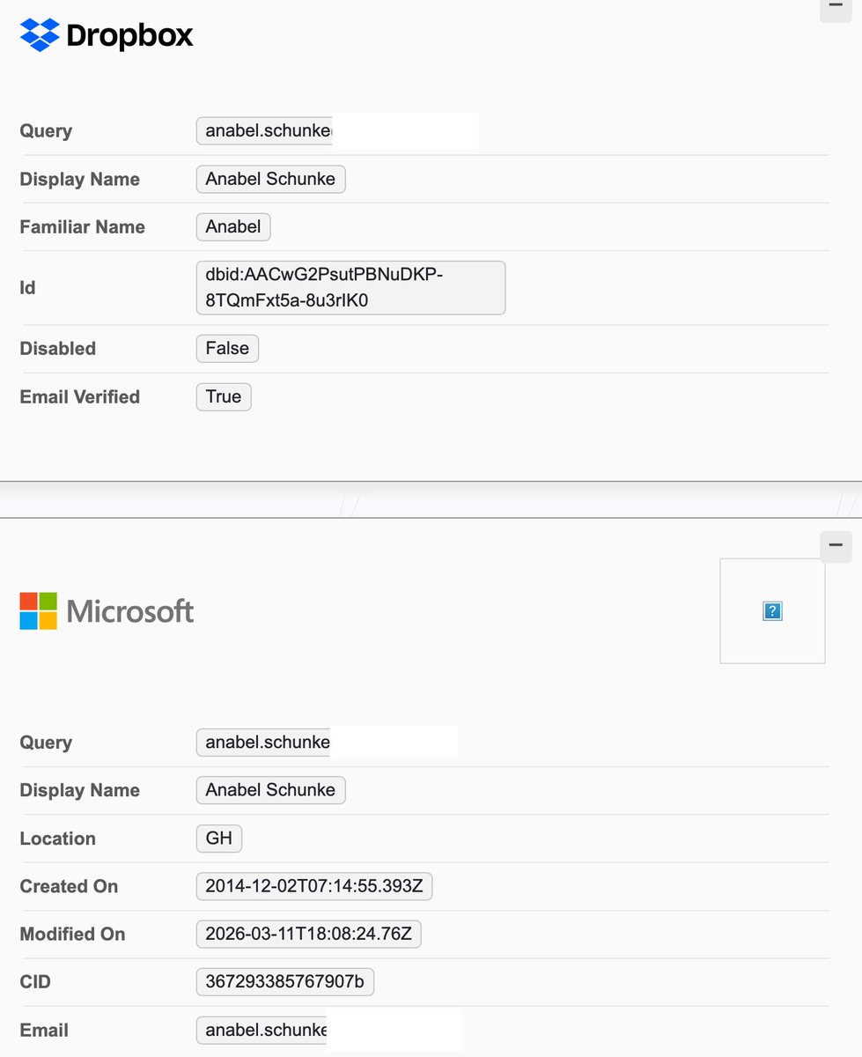Select the Disabled value False
The height and width of the screenshot is (1057, 862).
(227, 348)
